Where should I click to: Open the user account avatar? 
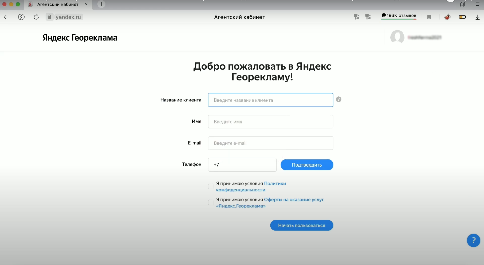click(397, 37)
